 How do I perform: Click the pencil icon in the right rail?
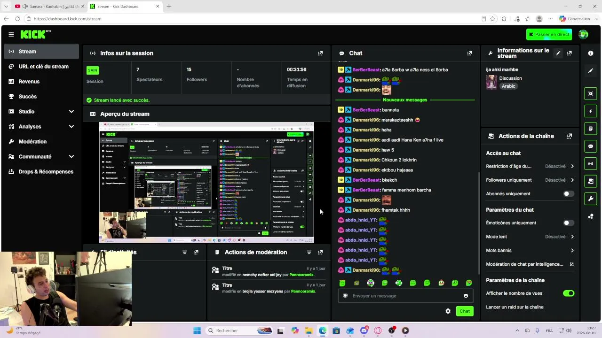(x=591, y=71)
